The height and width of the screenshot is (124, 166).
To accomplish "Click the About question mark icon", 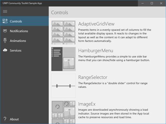I will tap(5, 119).
